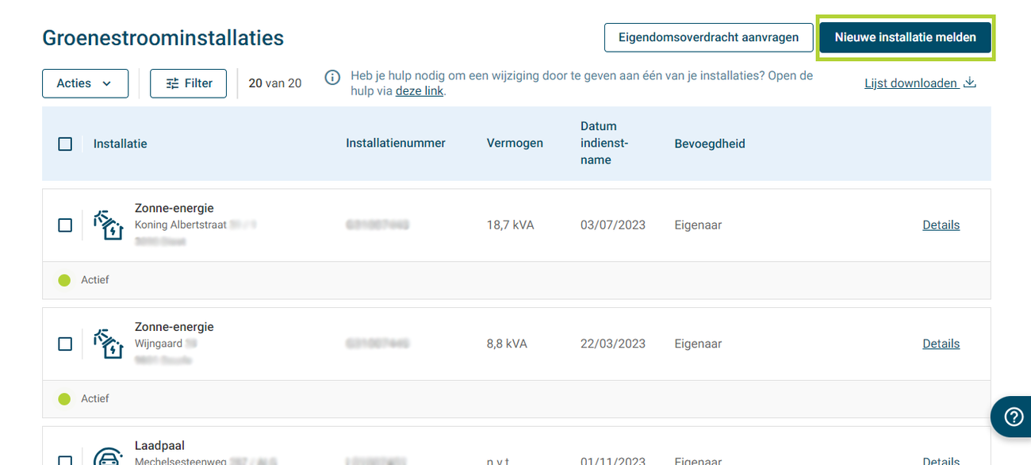Click the filter sliders icon
The height and width of the screenshot is (465, 1031).
(172, 83)
